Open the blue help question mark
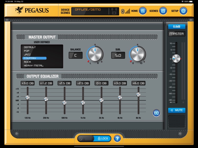Screen dimensions: 198x148 pos(117,139)
